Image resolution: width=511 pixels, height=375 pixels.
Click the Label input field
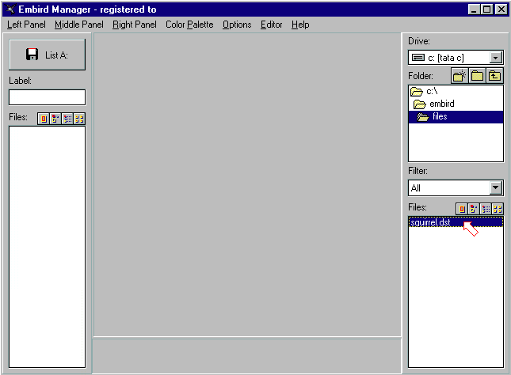(x=48, y=97)
